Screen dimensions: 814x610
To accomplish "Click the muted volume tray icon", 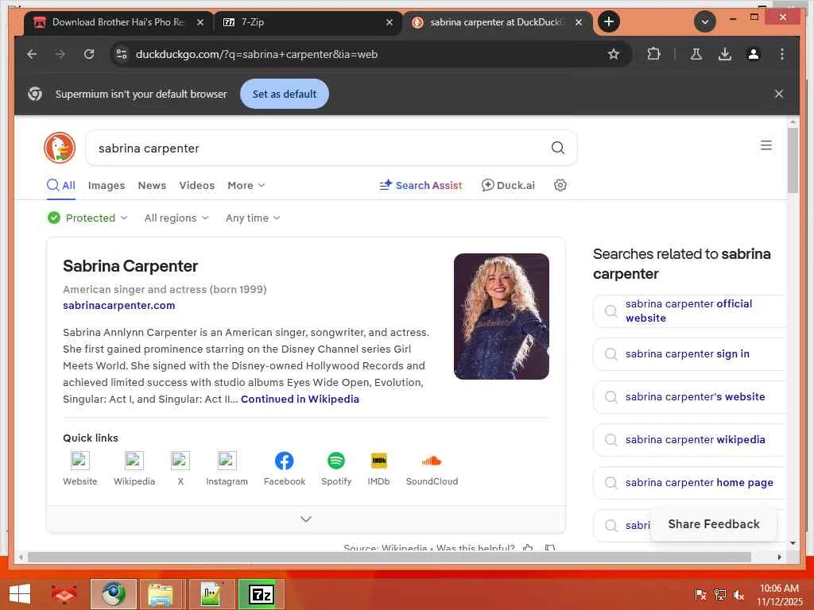I will [x=738, y=595].
